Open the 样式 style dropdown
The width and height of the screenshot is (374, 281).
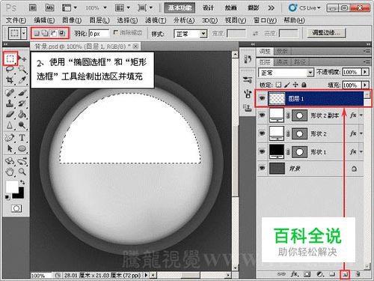tap(191, 34)
